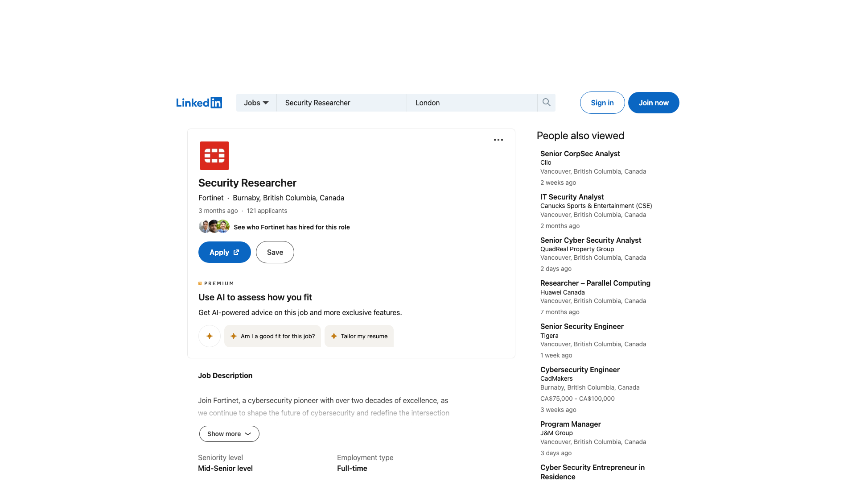The height and width of the screenshot is (482, 856).
Task: Click the 'Huawei Canada' company name
Action: [562, 292]
